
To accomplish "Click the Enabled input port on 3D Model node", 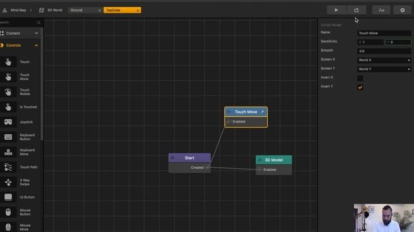I will (260, 169).
